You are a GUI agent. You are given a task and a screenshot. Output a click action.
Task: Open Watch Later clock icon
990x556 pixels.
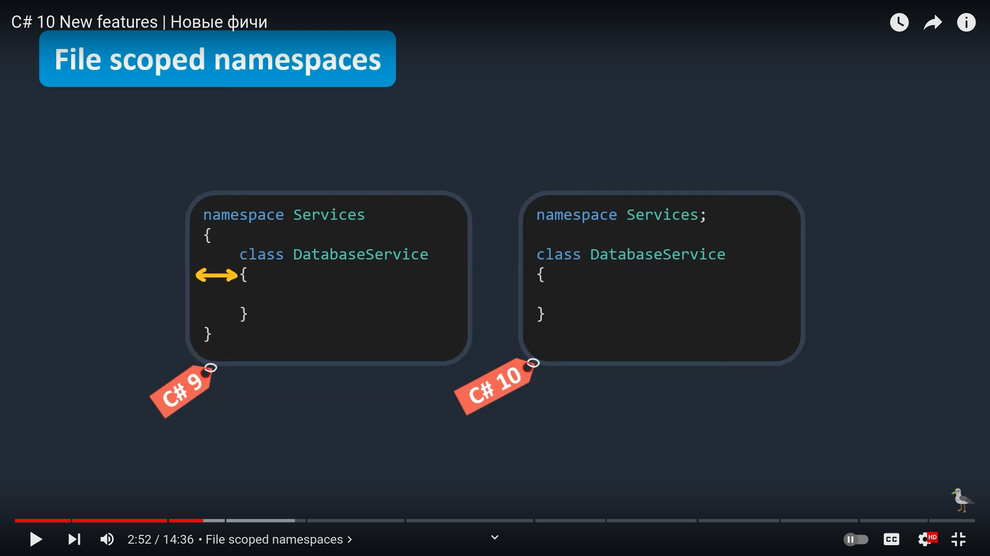[x=899, y=22]
